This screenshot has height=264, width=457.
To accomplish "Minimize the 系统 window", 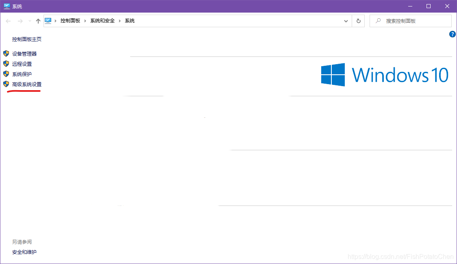I will click(410, 6).
